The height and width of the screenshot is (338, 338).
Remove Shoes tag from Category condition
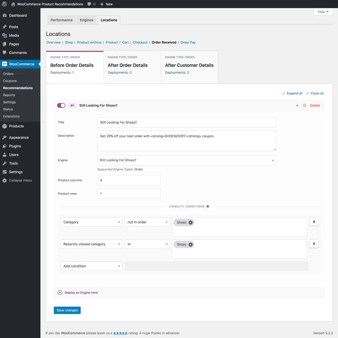(x=190, y=223)
